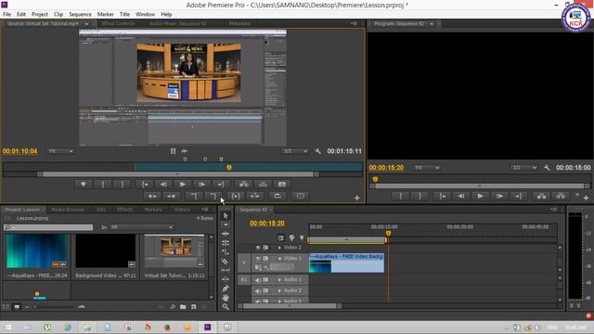594x334 pixels.
Task: Open the Clip menu
Action: 58,14
